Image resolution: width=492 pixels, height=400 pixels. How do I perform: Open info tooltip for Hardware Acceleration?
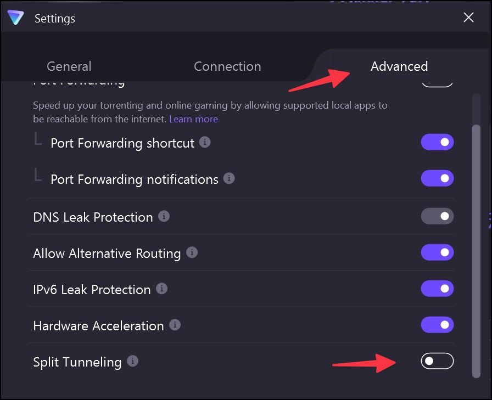175,325
